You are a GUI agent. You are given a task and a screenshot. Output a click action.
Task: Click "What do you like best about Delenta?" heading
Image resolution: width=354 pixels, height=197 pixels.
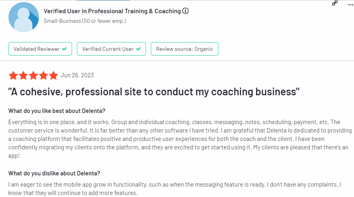[57, 111]
